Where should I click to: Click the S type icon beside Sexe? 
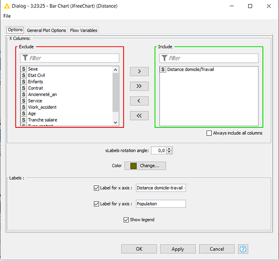pyautogui.click(x=23, y=69)
